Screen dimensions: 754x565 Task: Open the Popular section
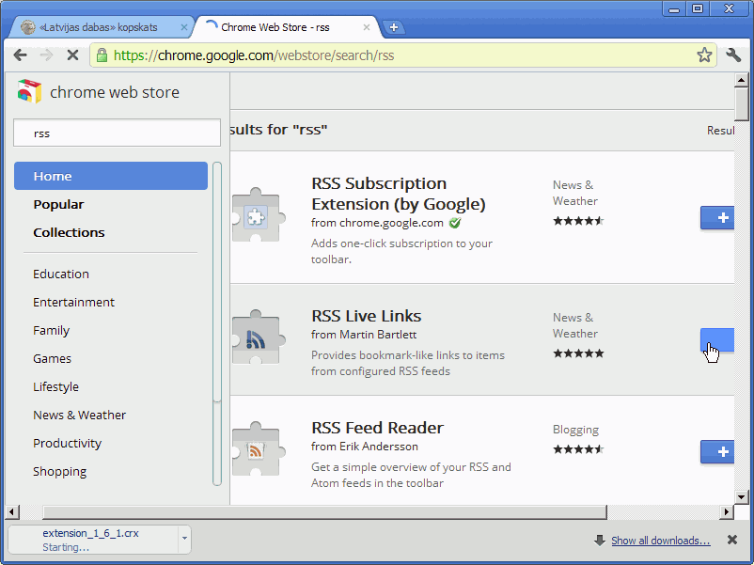(58, 204)
